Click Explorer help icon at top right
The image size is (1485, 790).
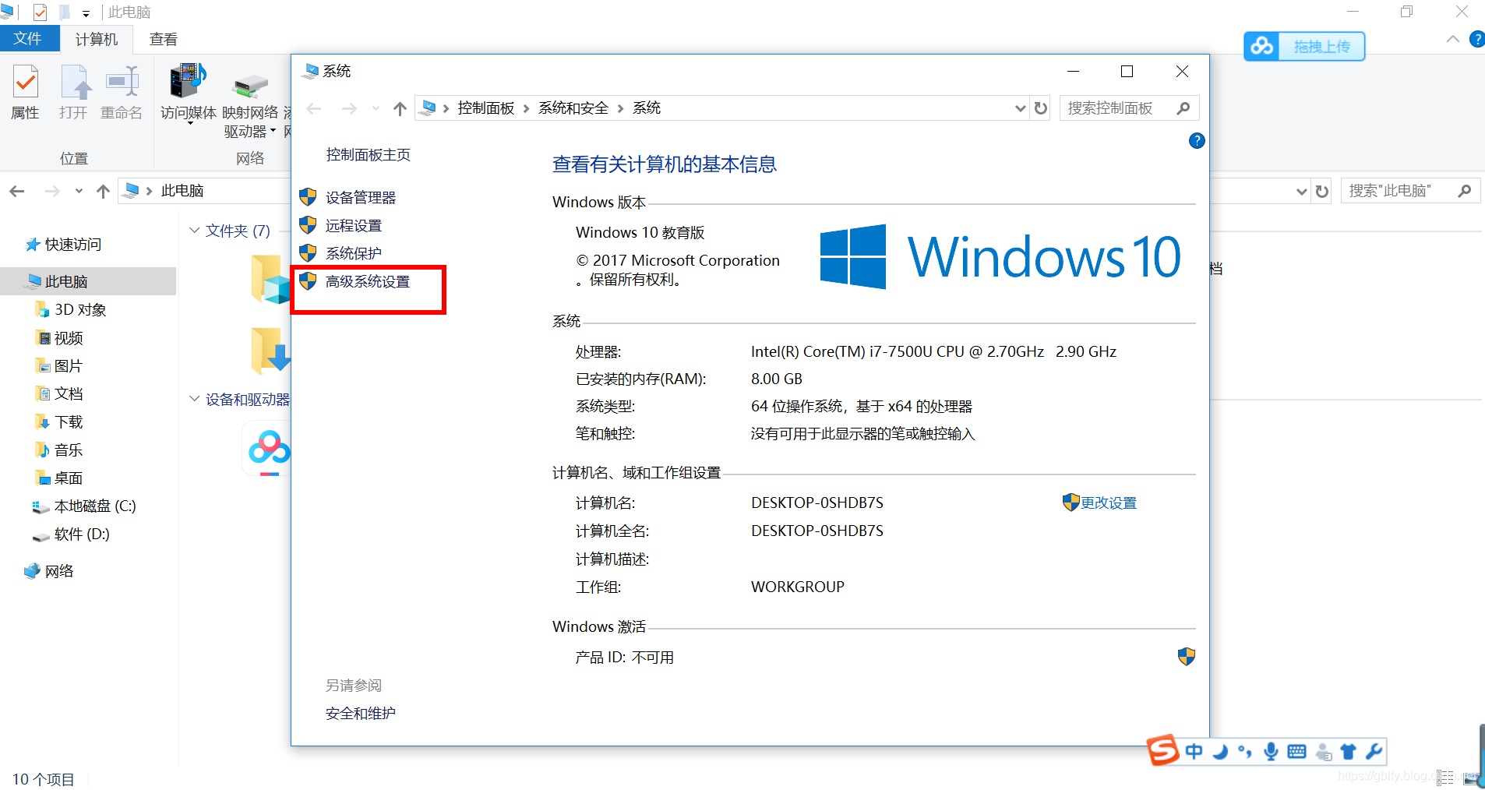click(x=1476, y=39)
